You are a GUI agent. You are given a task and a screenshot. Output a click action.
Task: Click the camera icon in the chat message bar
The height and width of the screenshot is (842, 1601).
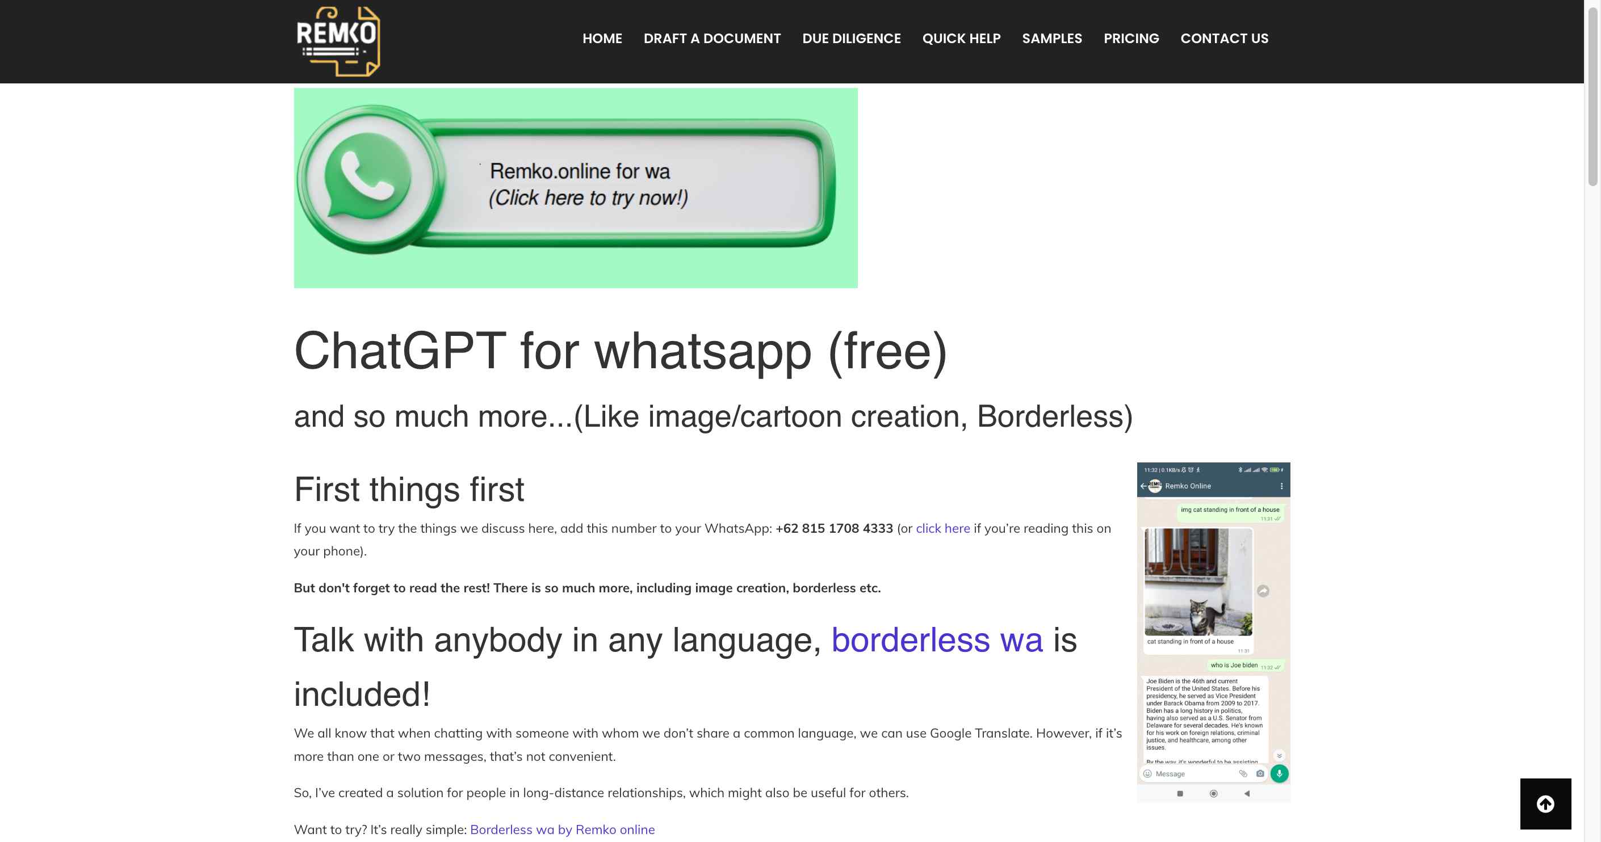tap(1260, 773)
